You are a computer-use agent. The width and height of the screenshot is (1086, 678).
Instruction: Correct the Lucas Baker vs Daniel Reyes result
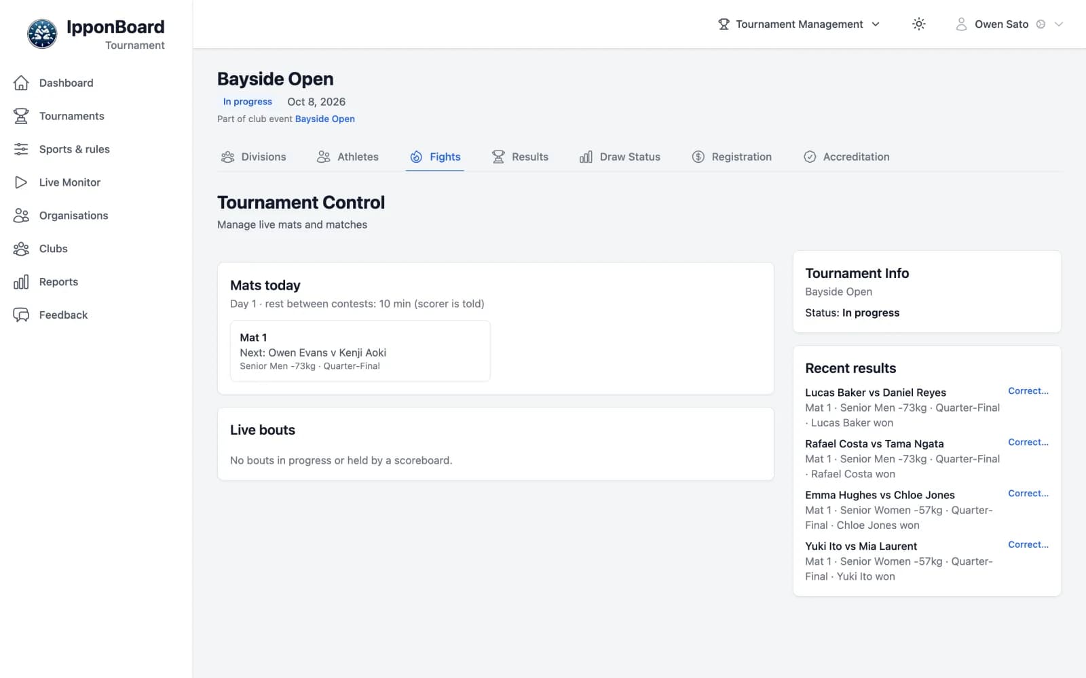pos(1028,391)
